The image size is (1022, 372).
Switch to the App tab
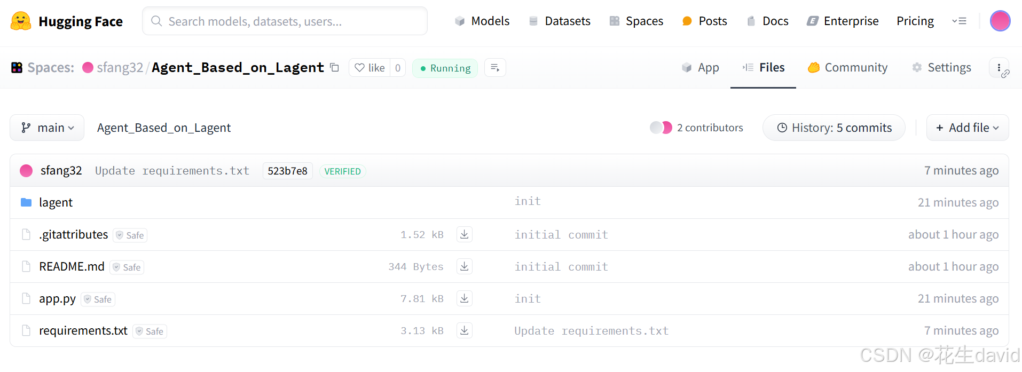[x=701, y=68]
